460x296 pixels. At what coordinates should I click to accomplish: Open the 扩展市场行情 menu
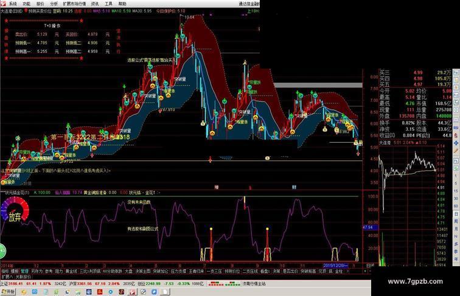click(74, 4)
